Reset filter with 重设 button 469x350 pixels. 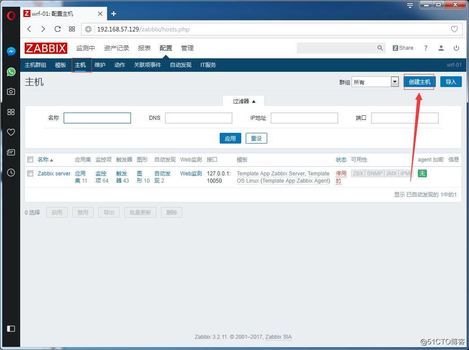(256, 138)
